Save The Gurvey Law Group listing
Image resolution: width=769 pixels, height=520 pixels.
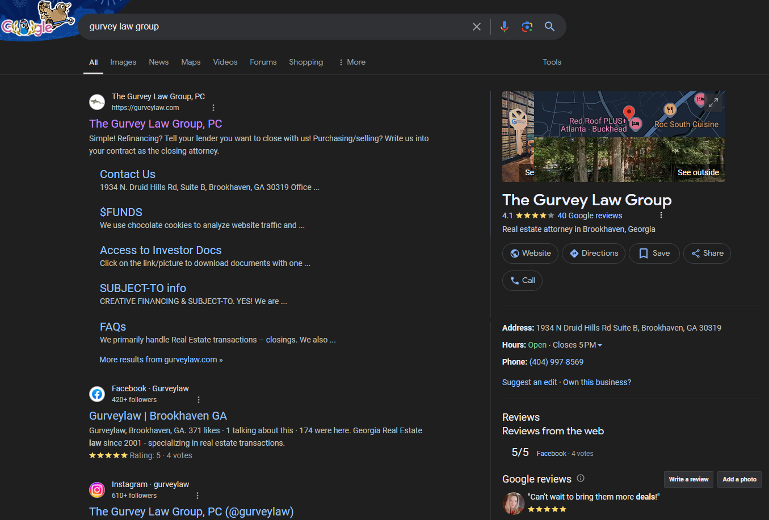(x=654, y=253)
